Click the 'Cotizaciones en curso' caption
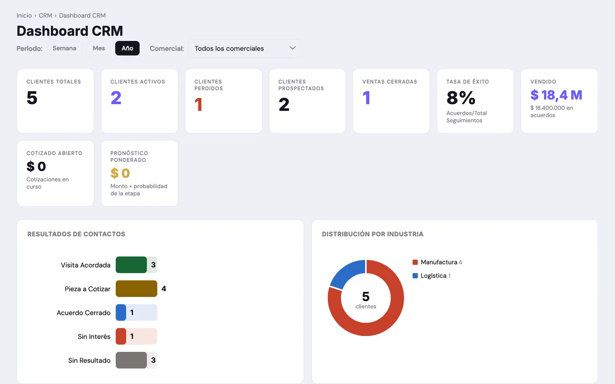This screenshot has height=384, width=615. [48, 183]
